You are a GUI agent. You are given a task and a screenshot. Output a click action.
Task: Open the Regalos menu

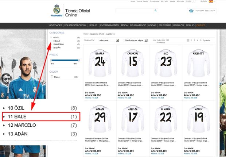coord(179,25)
